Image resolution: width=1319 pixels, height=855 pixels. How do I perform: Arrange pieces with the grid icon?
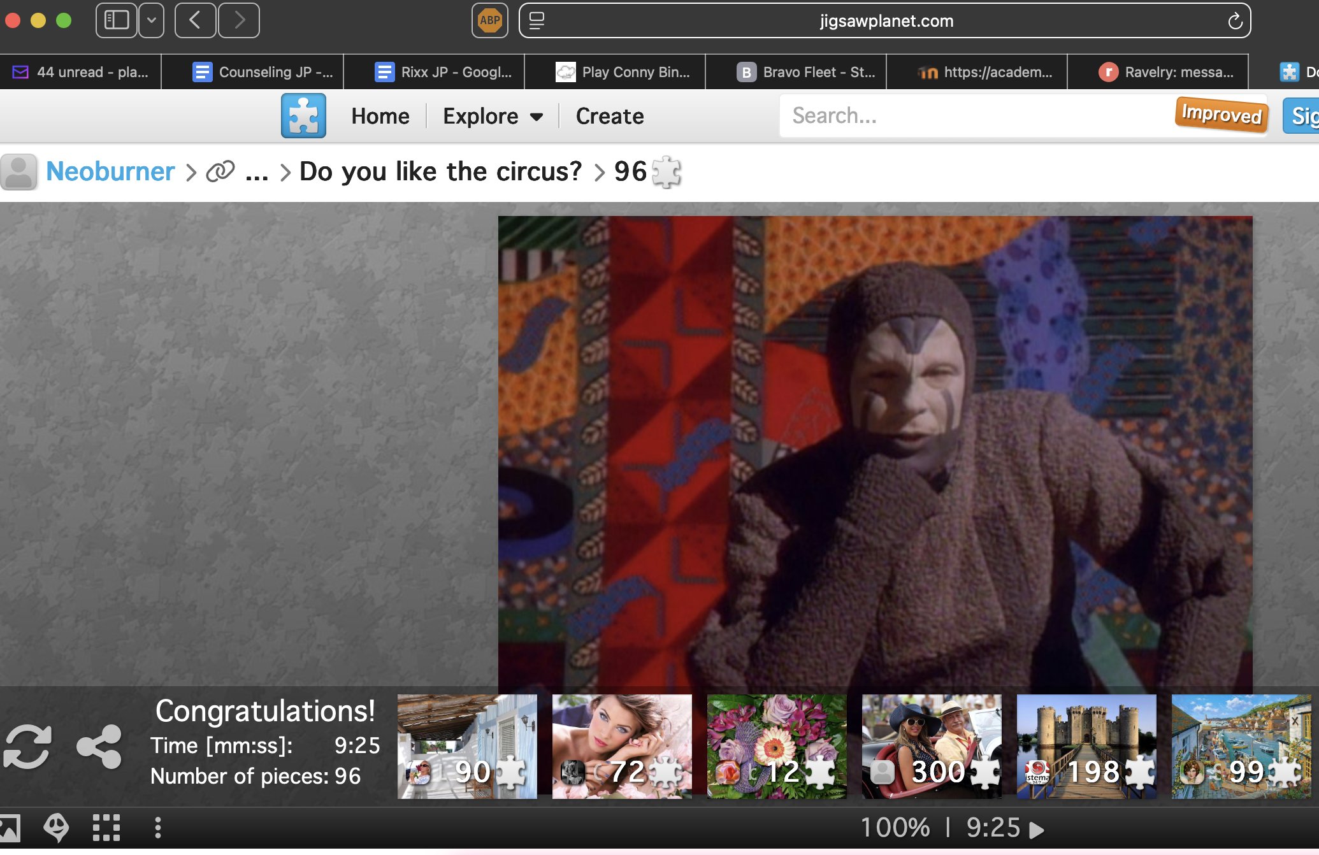coord(106,828)
